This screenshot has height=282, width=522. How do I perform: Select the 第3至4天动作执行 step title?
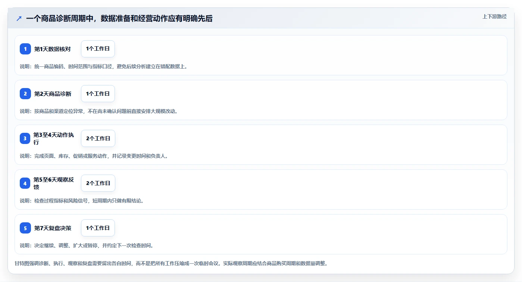54,138
